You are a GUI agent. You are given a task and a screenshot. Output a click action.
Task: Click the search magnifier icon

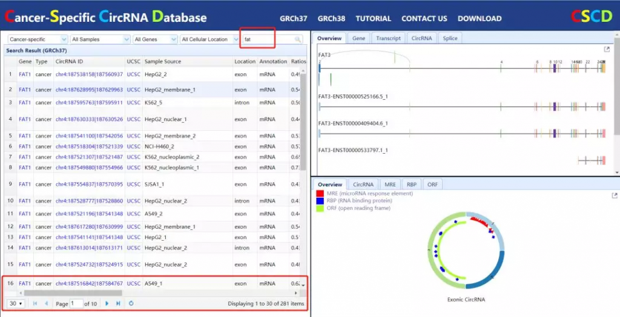point(297,39)
